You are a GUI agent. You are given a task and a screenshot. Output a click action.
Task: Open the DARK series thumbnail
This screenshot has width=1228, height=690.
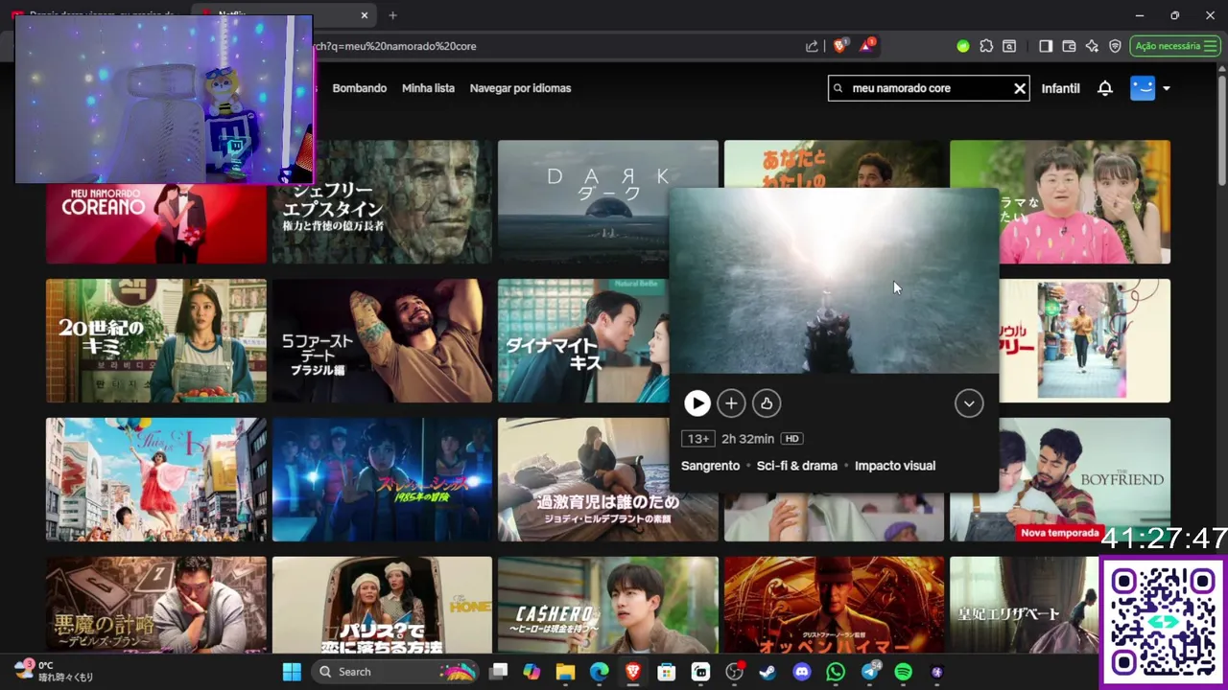point(583,202)
